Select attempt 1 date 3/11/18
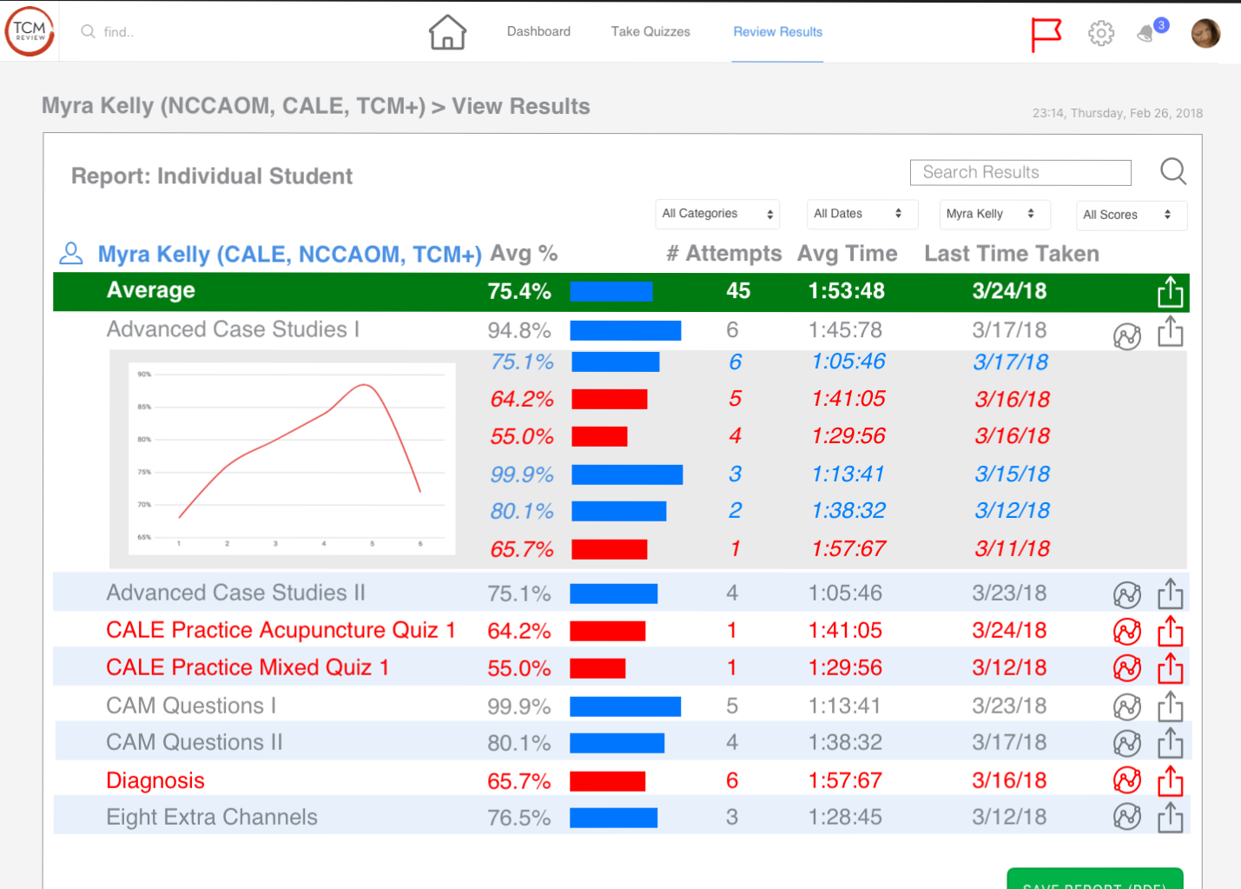Screen dimensions: 1241x889 point(1013,548)
